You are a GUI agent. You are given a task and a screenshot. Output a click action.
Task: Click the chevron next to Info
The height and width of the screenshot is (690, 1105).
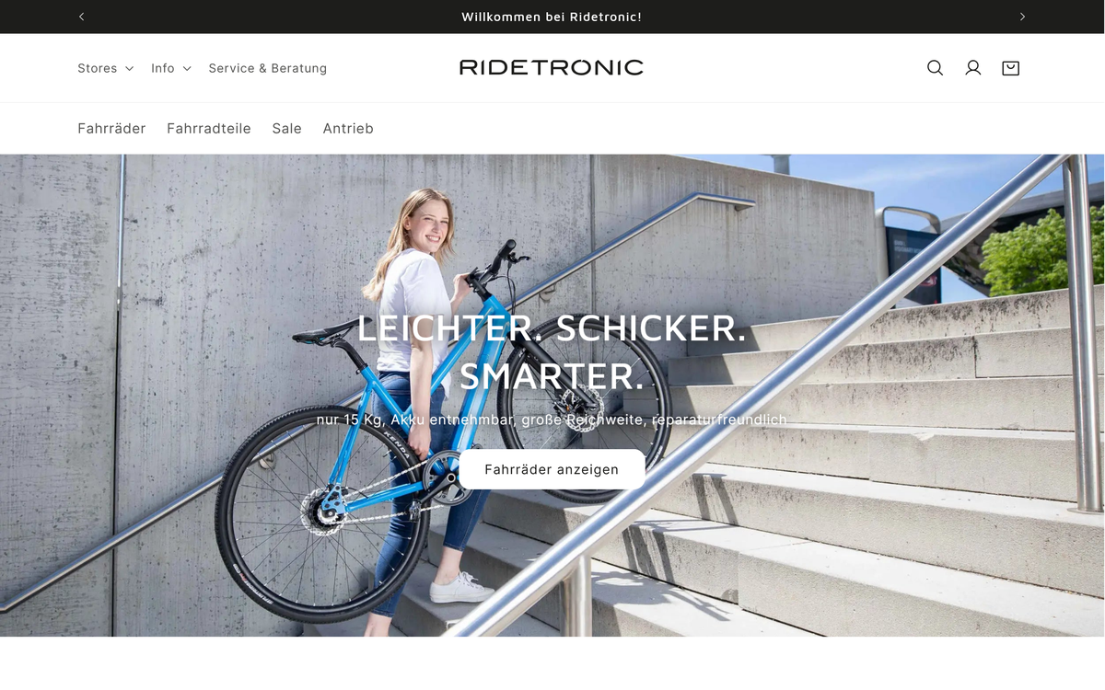[187, 69]
